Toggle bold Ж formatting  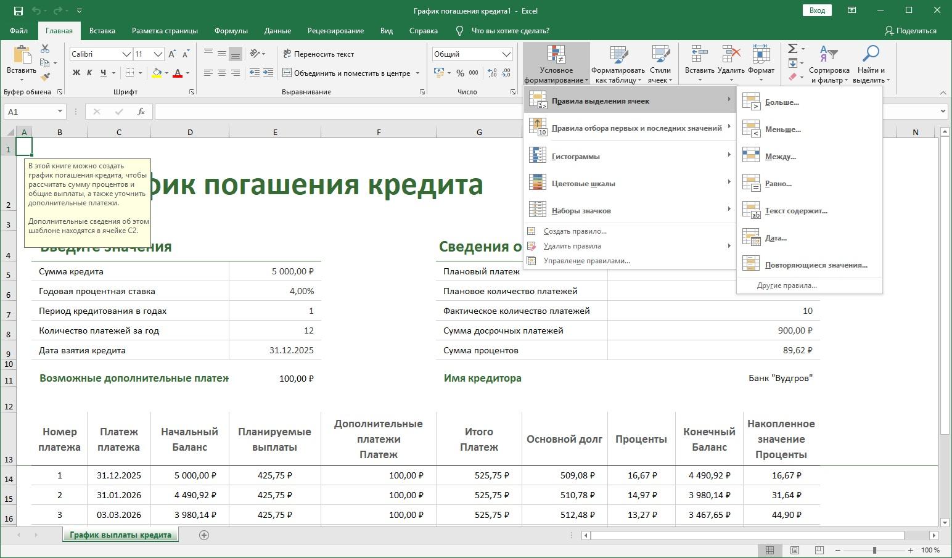point(76,73)
